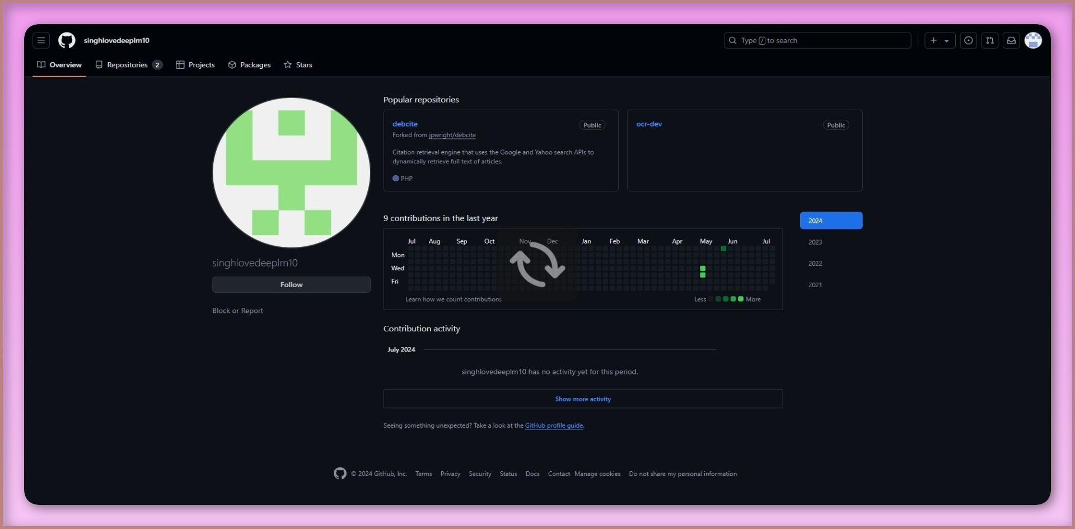The height and width of the screenshot is (529, 1075).
Task: Switch to the Stars tab
Action: 298,65
